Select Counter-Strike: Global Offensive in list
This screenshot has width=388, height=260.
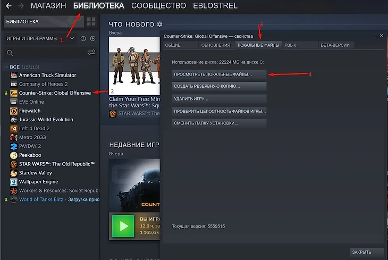55,93
